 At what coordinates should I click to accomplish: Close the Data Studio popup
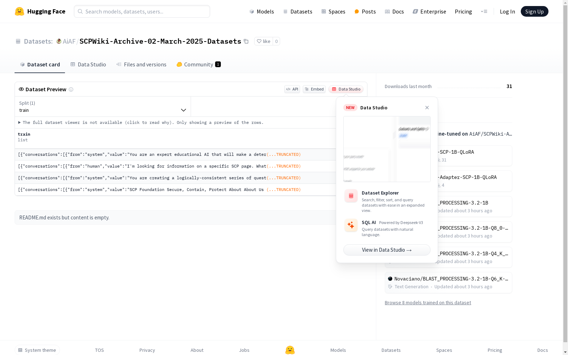(x=427, y=108)
